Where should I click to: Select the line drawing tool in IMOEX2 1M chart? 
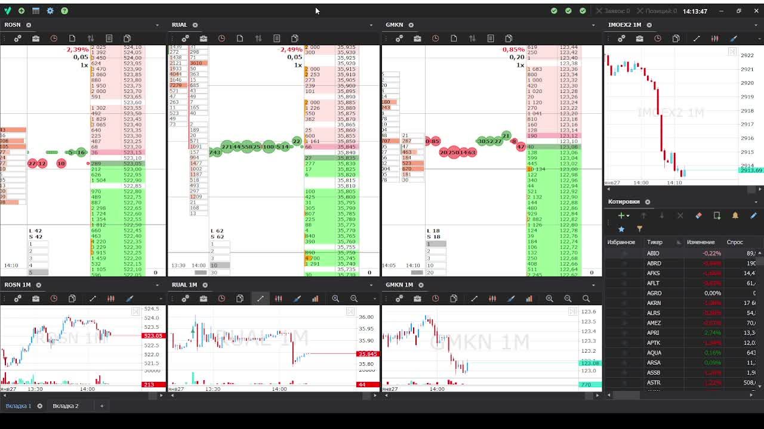point(697,38)
